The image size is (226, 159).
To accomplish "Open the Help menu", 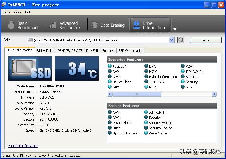I will [x=28, y=12].
